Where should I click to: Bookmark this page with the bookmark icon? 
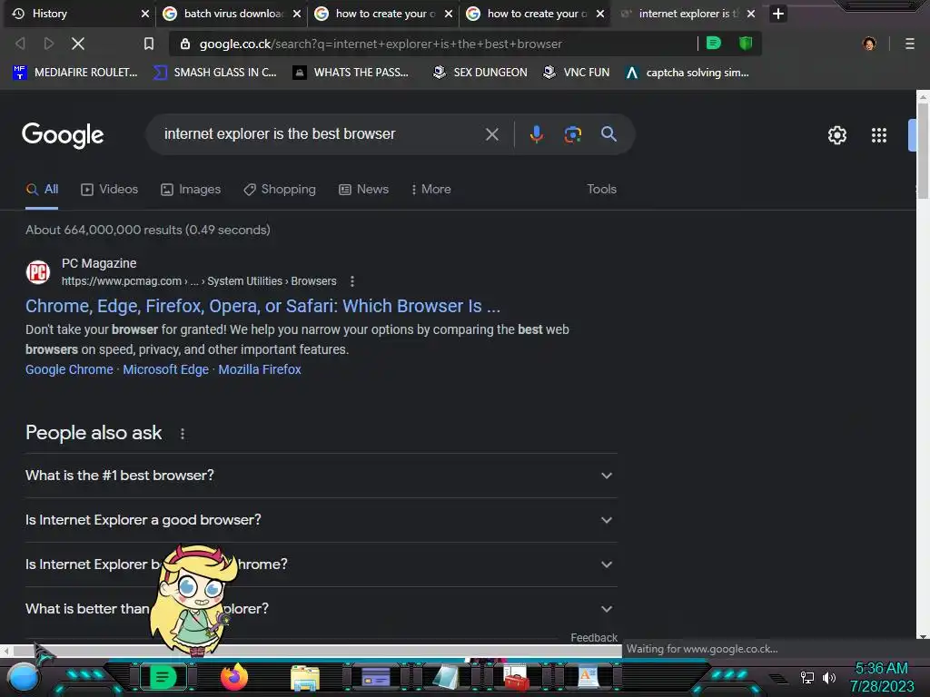click(x=149, y=44)
